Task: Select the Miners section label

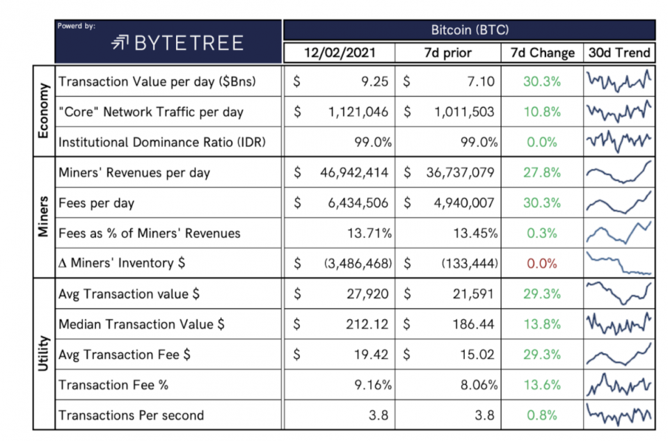Action: 43,218
